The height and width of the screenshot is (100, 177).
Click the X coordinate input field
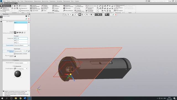coord(21,38)
